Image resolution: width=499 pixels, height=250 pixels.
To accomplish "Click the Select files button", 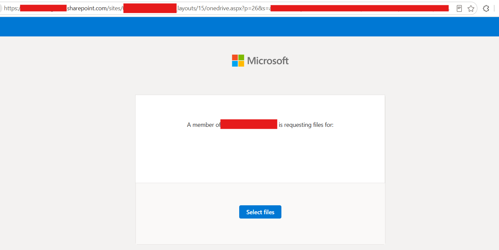I will point(260,212).
